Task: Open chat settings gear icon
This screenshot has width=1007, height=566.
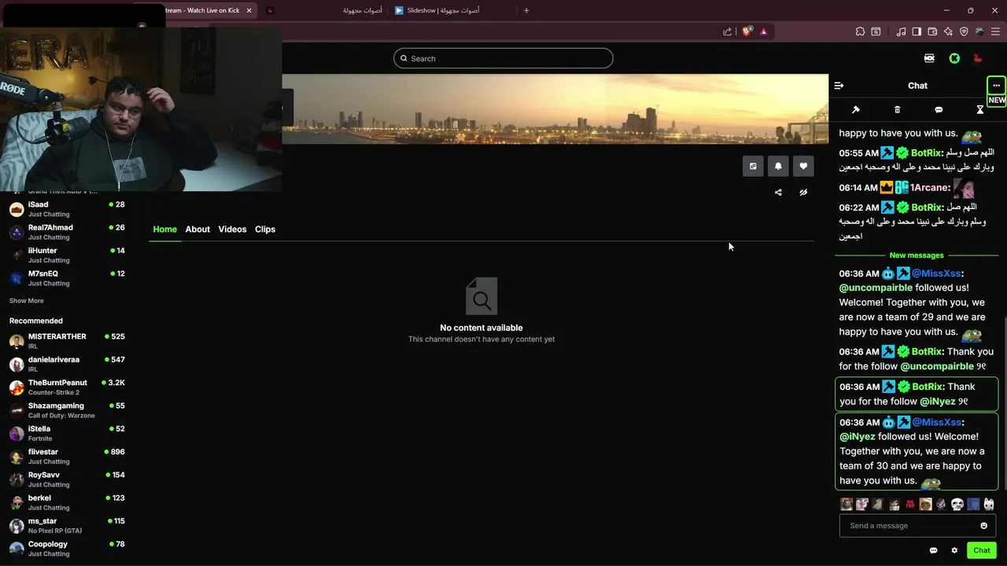Action: coord(954,550)
